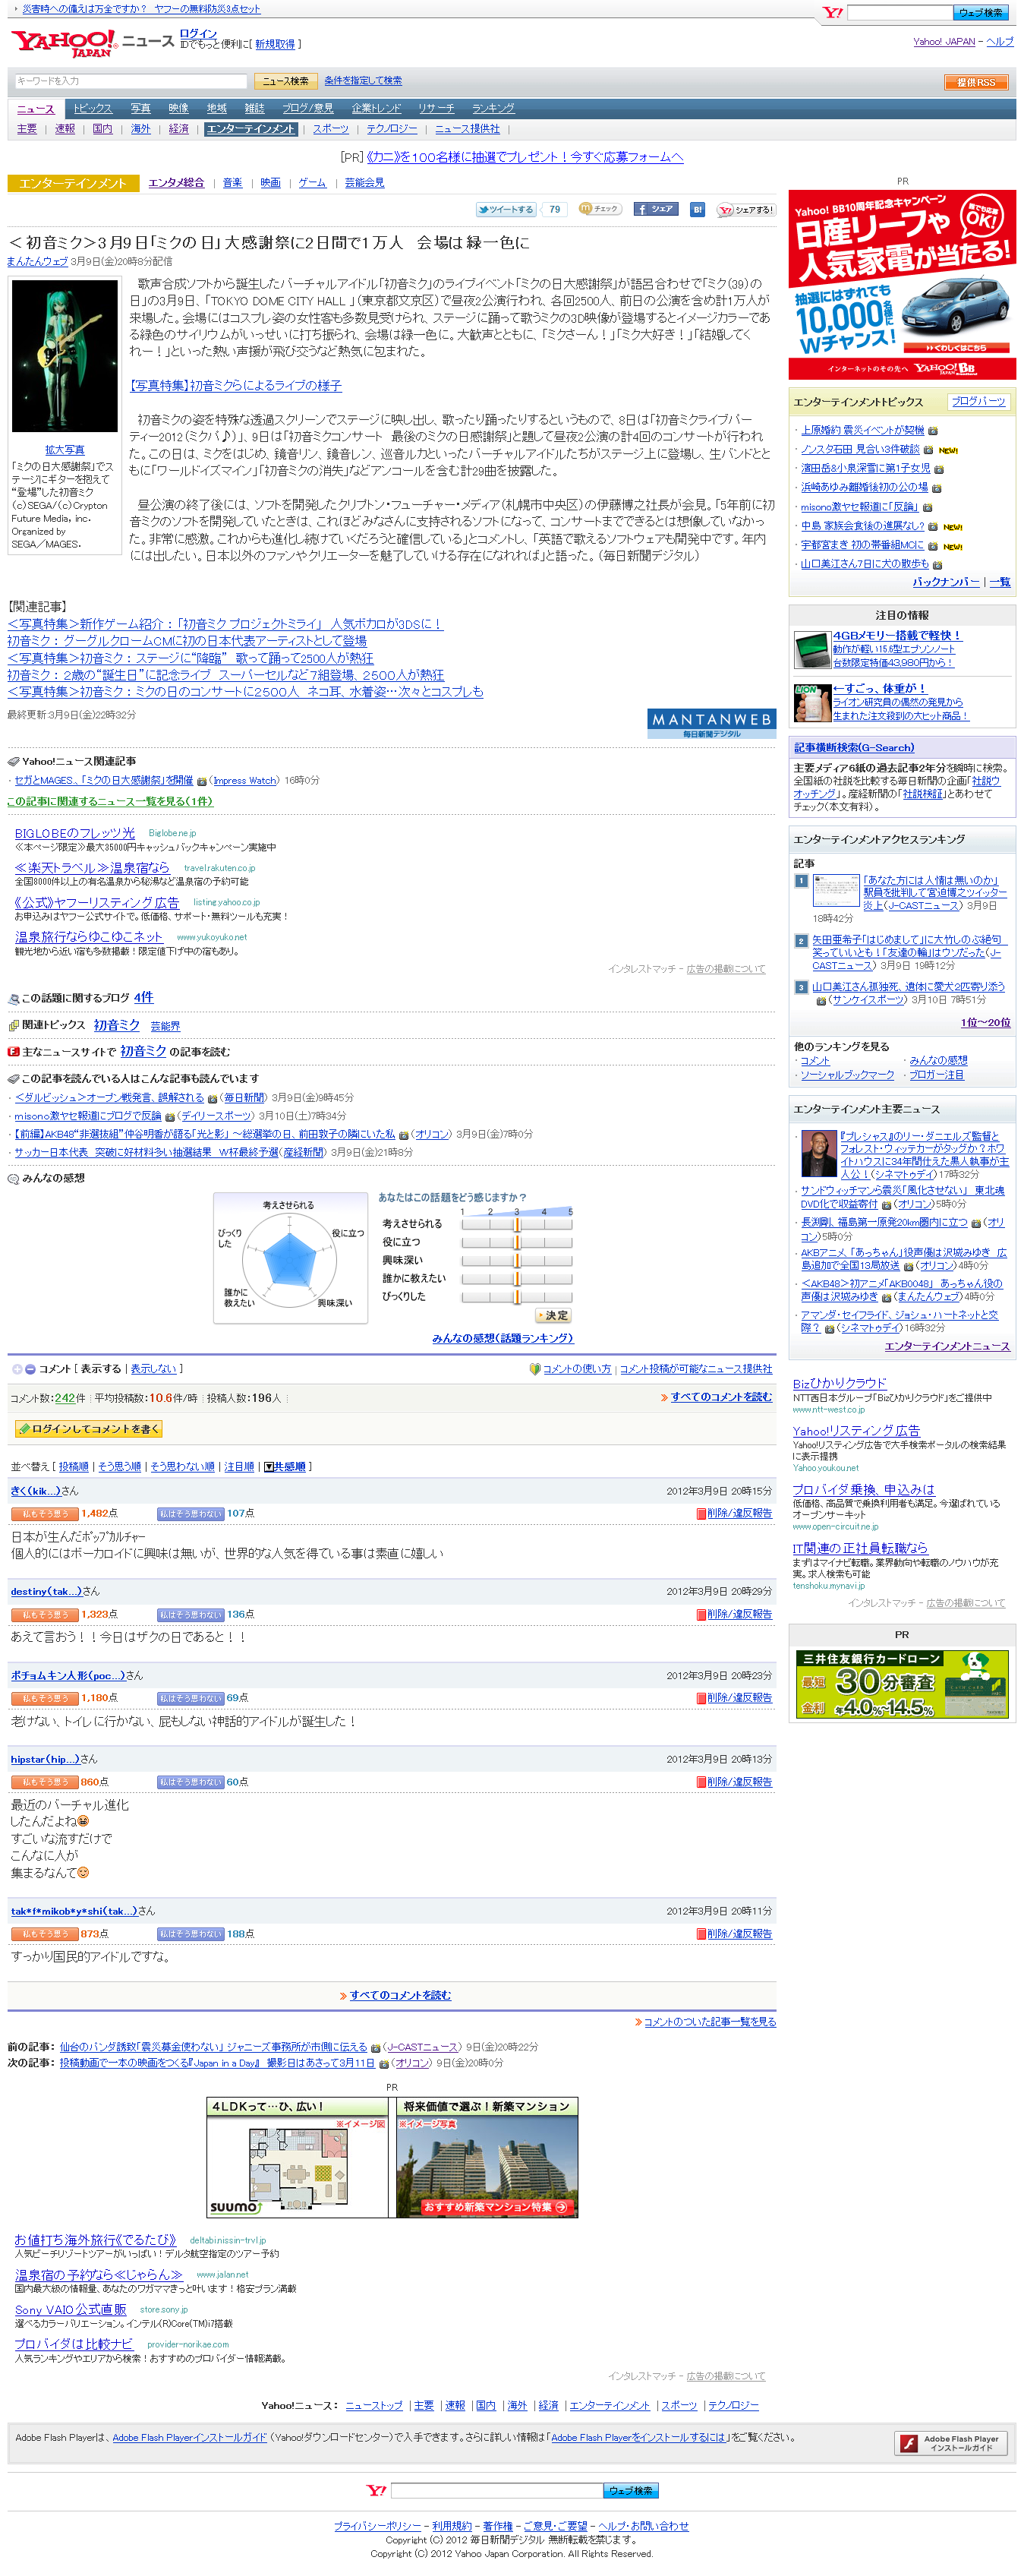This screenshot has height=2576, width=1024.
Task: Click the Yahoo シェアする! share button
Action: pos(747,209)
